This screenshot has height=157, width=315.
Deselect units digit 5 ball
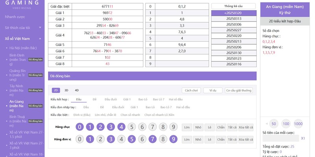click(132, 139)
